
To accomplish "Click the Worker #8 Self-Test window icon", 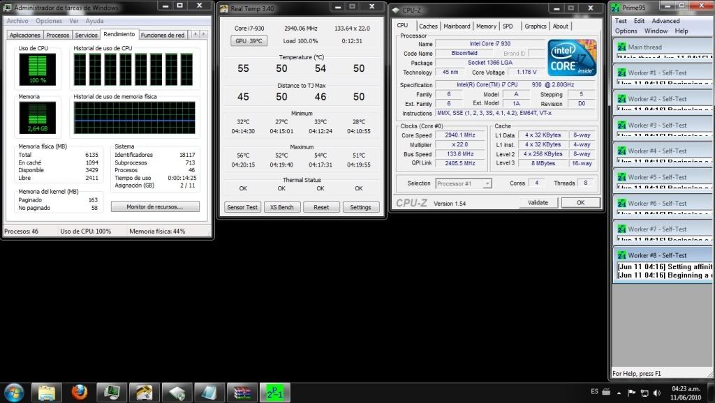I will 621,255.
